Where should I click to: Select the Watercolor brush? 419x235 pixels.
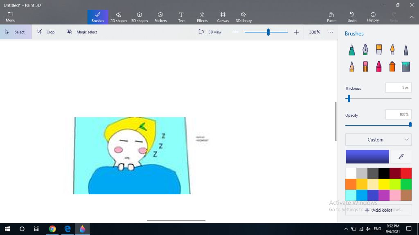pos(392,50)
